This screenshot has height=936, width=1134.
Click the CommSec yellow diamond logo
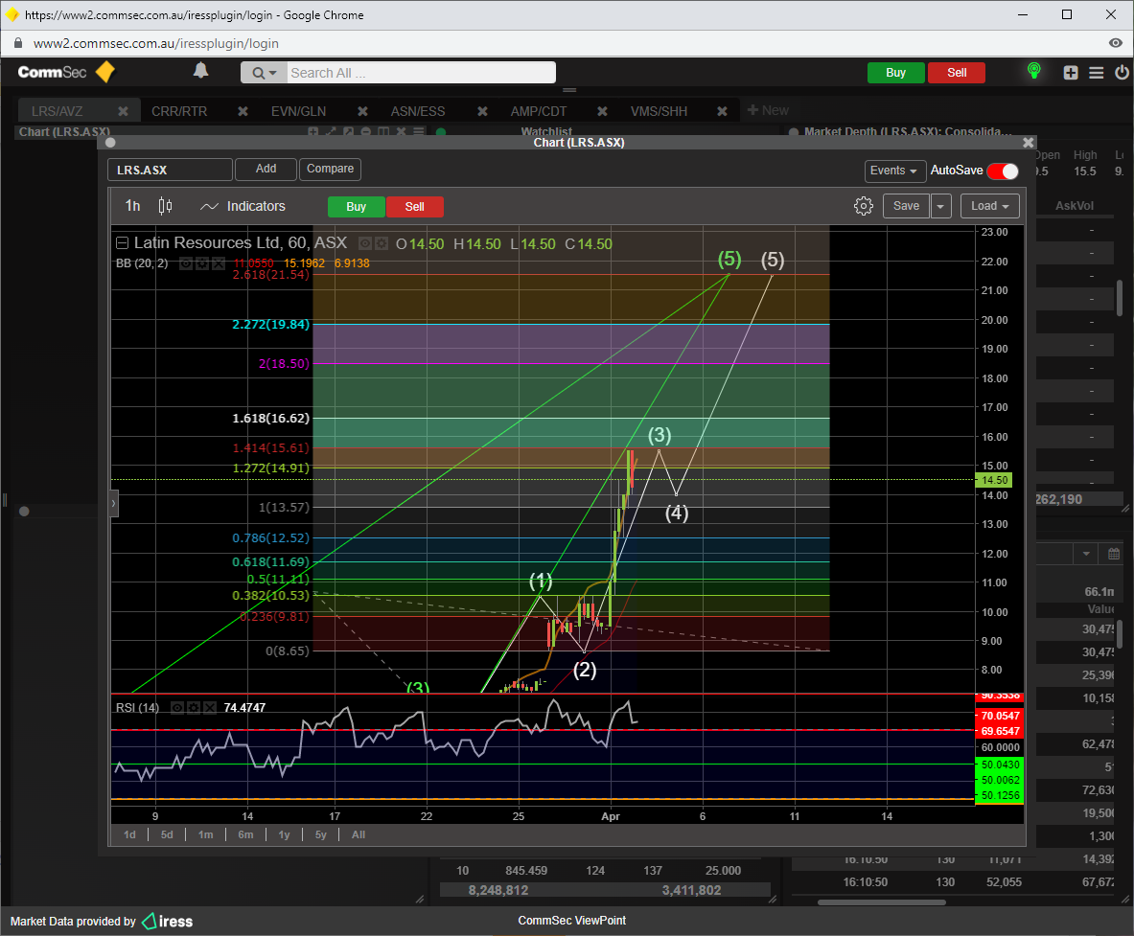click(105, 72)
